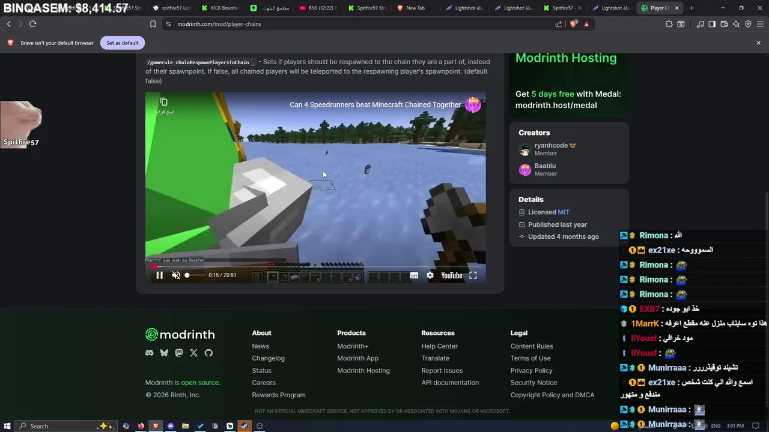Open Terms of Use legal link
Screen dimensions: 769x432
click(x=530, y=358)
